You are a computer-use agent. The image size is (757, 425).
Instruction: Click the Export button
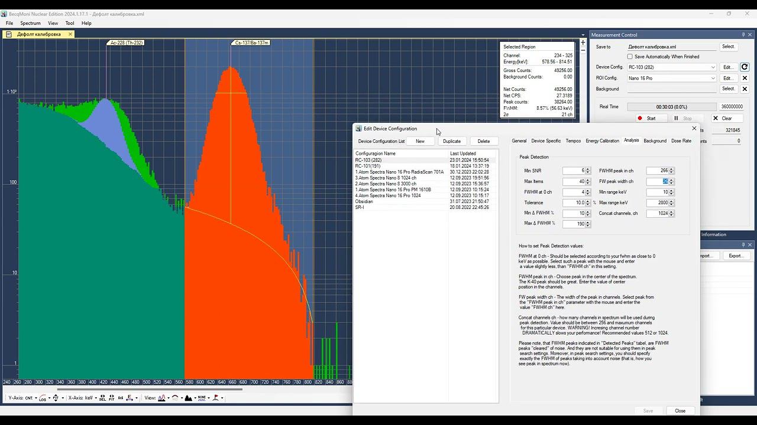pyautogui.click(x=736, y=256)
